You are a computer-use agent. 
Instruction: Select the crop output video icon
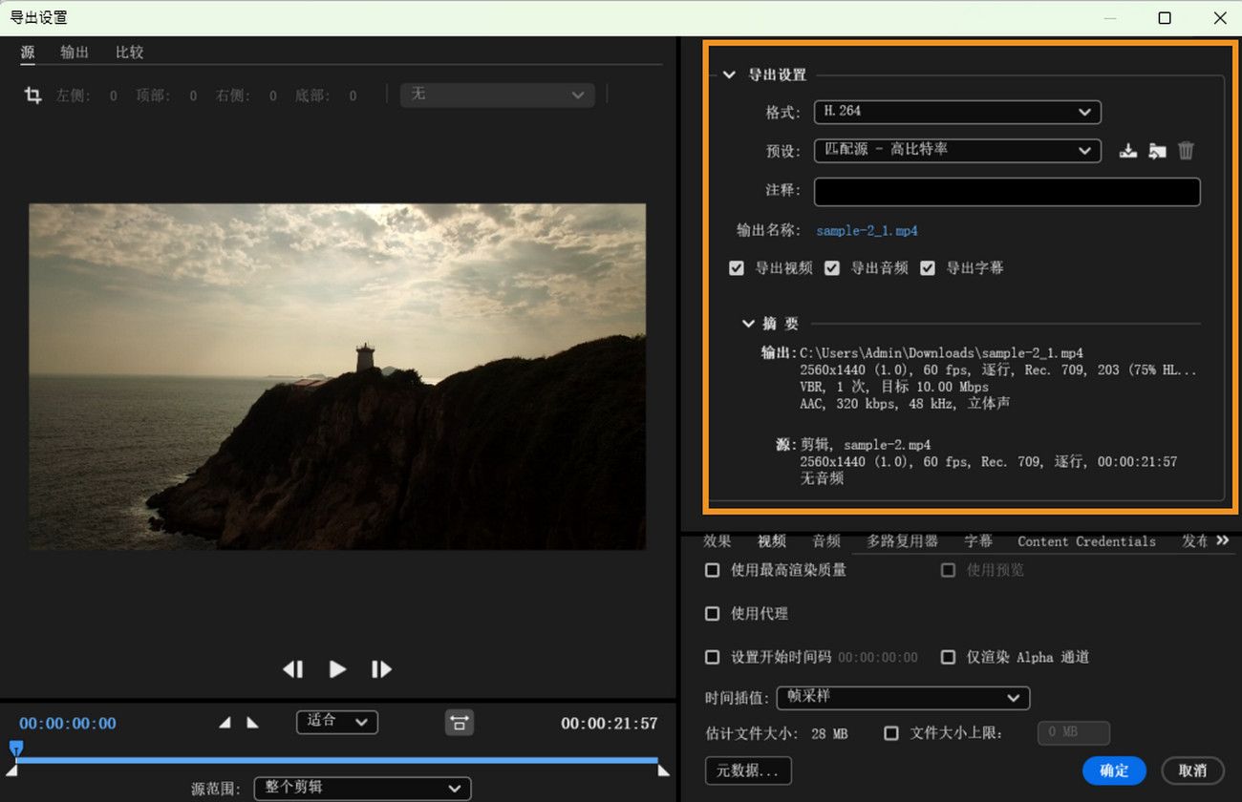tap(33, 95)
